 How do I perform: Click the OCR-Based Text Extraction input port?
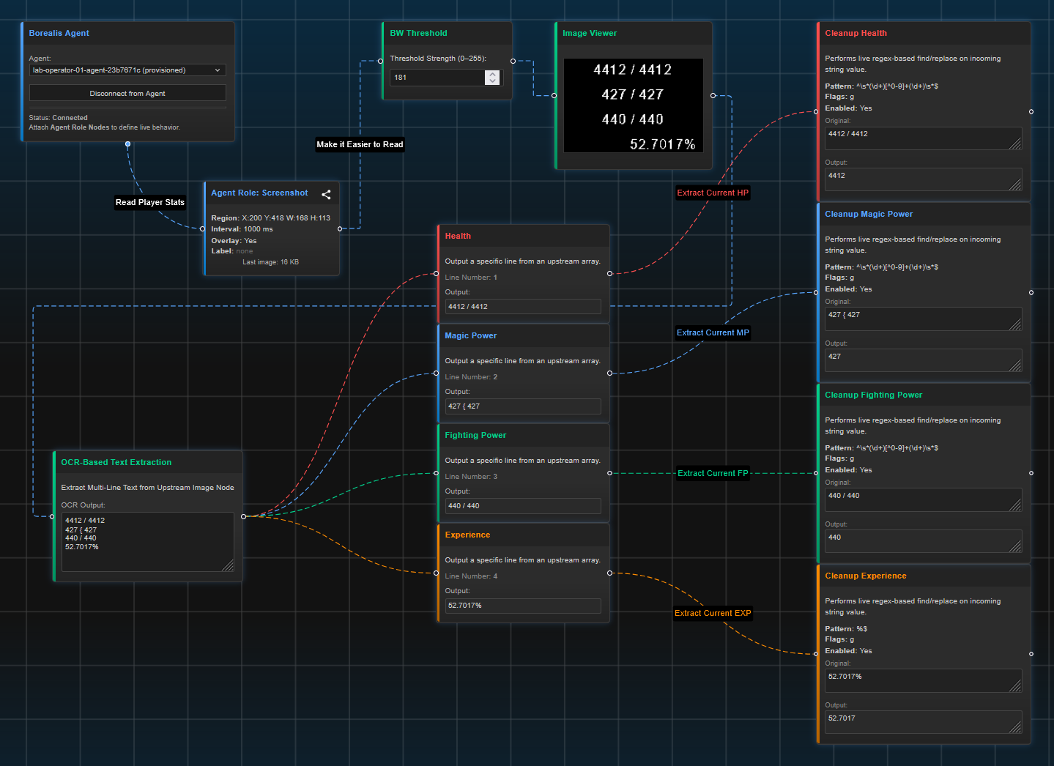pos(52,516)
